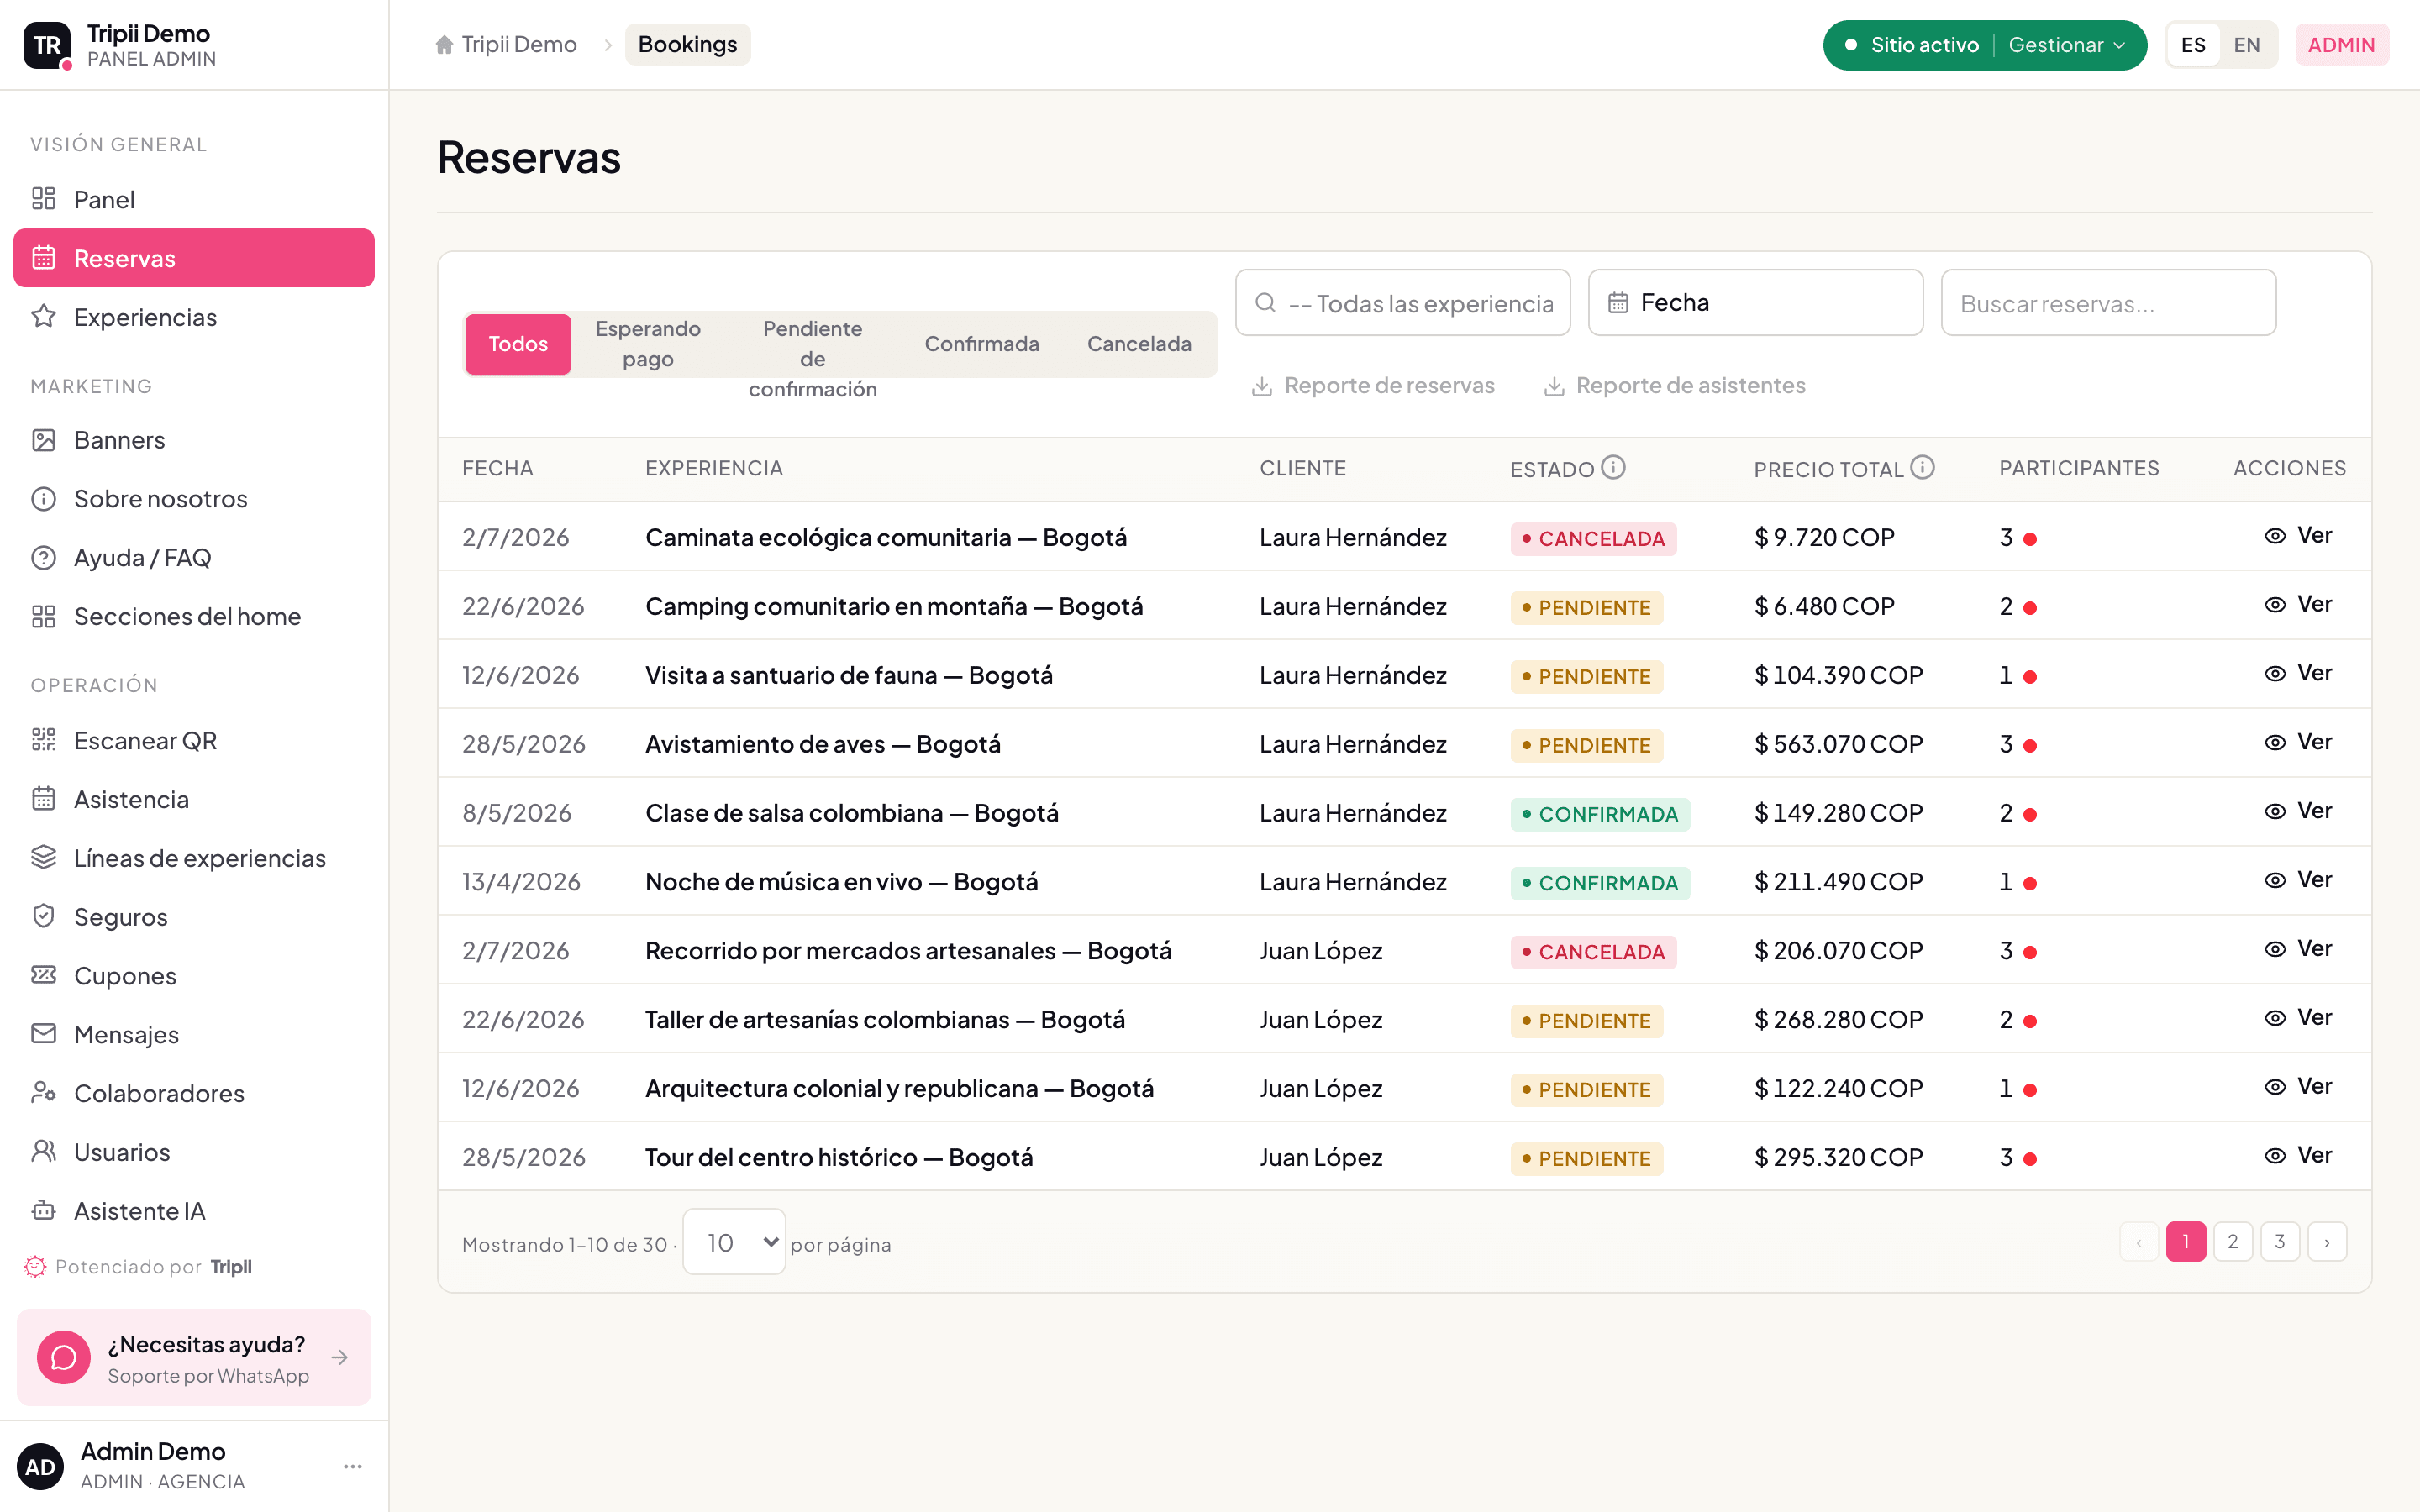Click the WhatsApp support chat icon

click(x=64, y=1358)
